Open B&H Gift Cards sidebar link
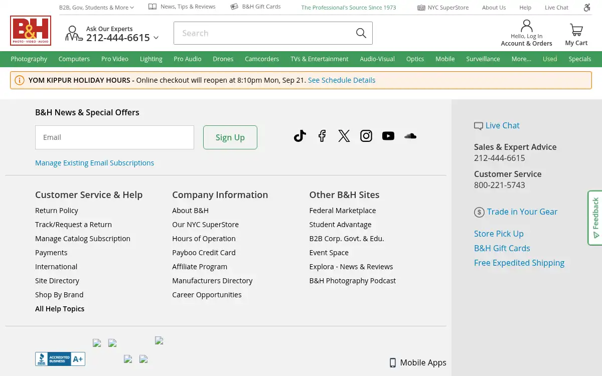Image resolution: width=602 pixels, height=376 pixels. [x=502, y=248]
